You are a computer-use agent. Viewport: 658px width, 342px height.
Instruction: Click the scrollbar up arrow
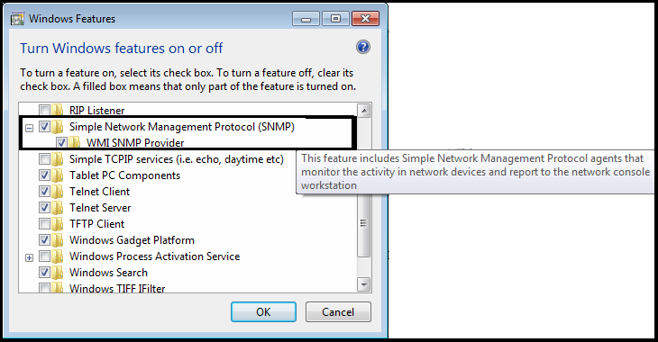point(364,111)
